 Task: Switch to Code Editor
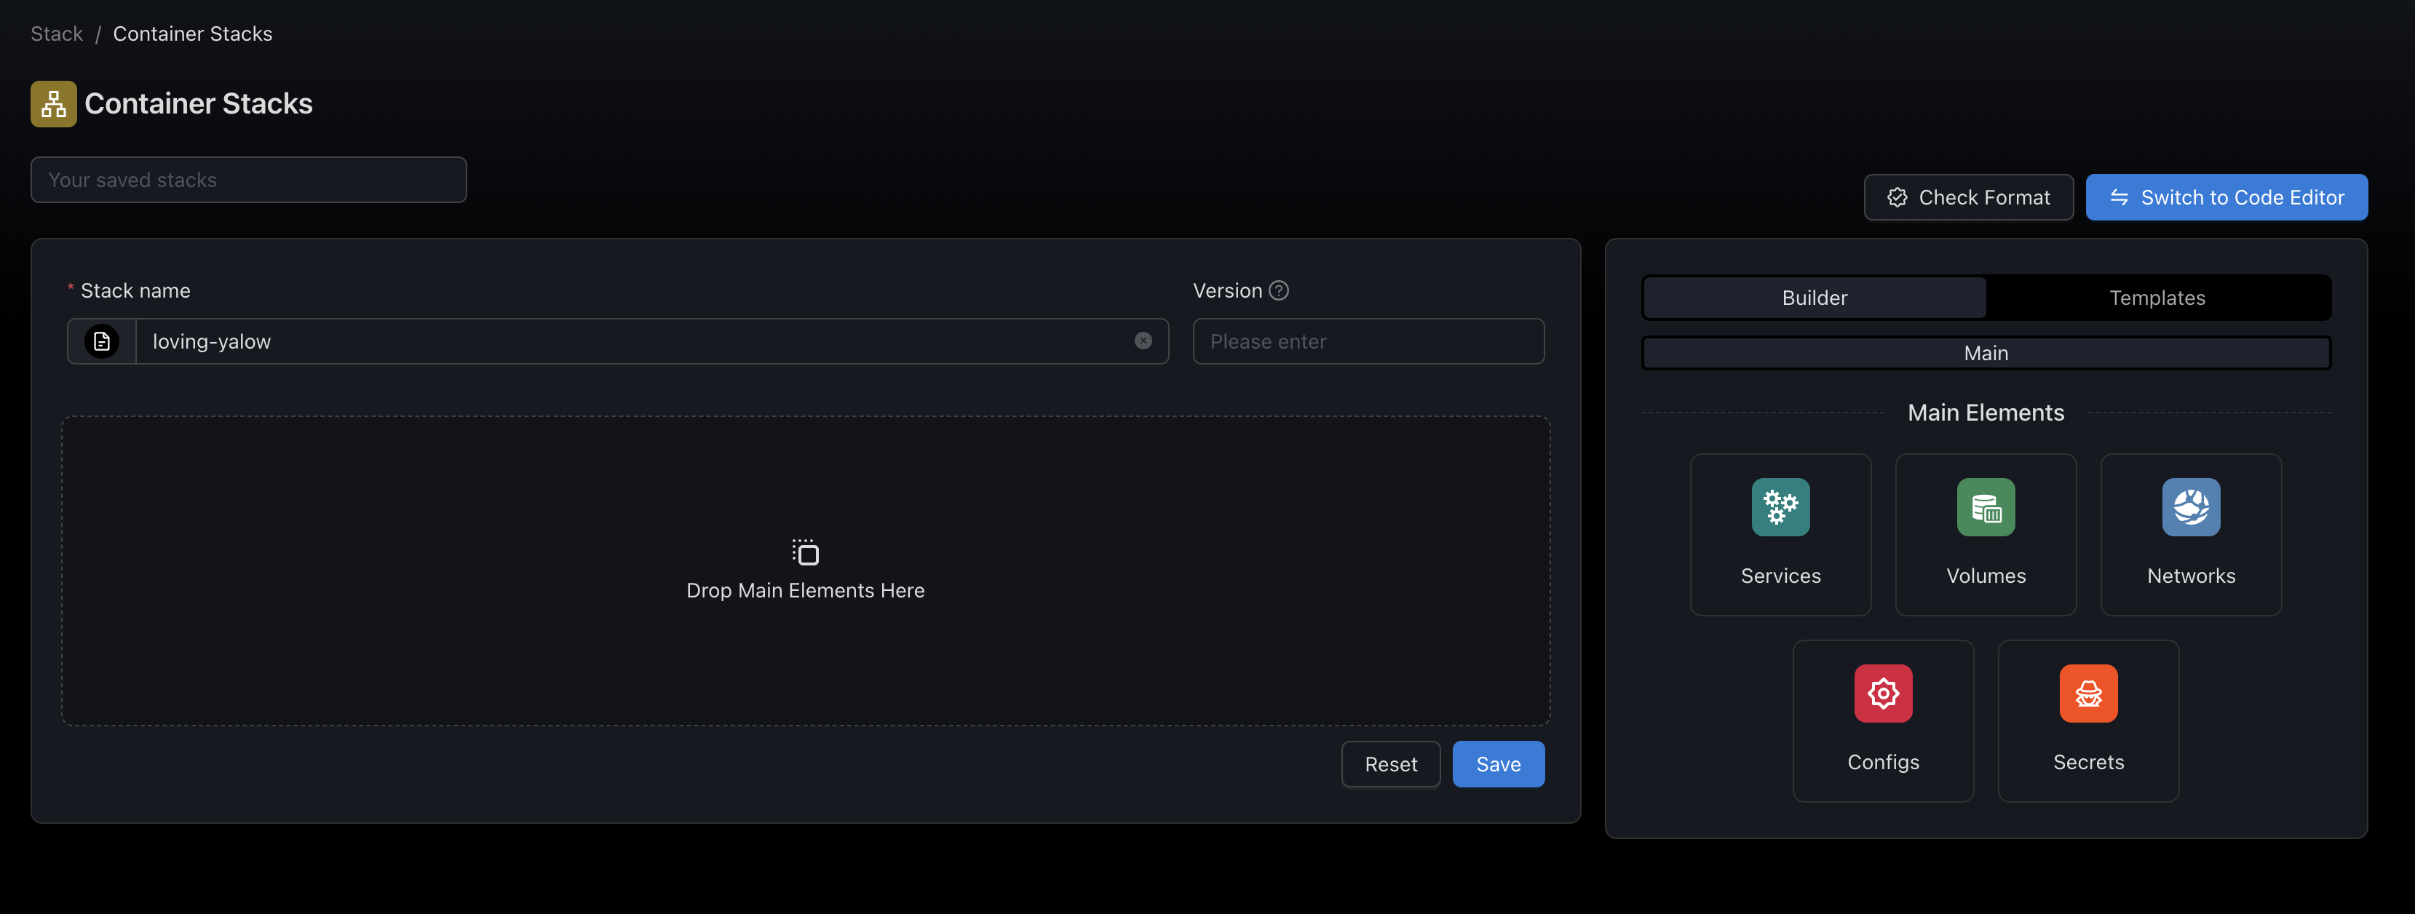coord(2226,198)
